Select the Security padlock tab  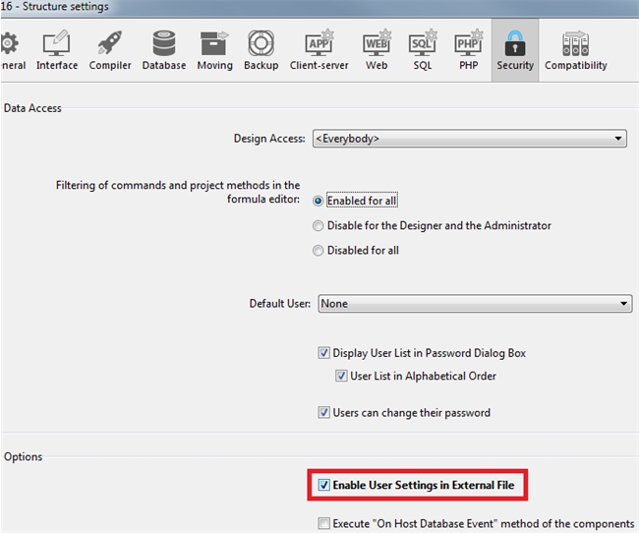pyautogui.click(x=514, y=50)
